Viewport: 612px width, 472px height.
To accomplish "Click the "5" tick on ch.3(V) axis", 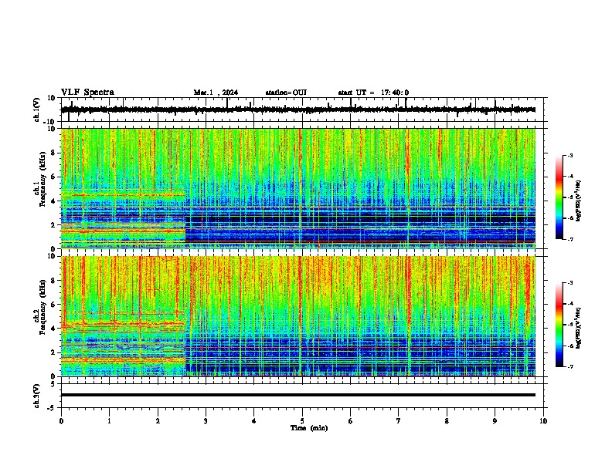I will tap(54, 384).
